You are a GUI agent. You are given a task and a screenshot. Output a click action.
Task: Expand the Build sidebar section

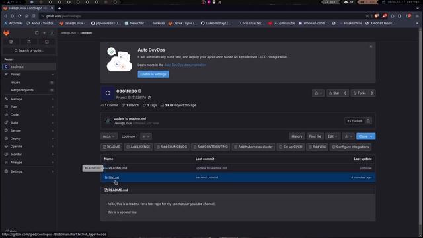29,122
